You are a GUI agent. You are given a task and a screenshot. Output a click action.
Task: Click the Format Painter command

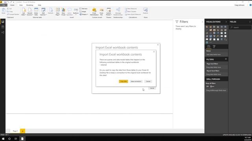click(x=13, y=14)
